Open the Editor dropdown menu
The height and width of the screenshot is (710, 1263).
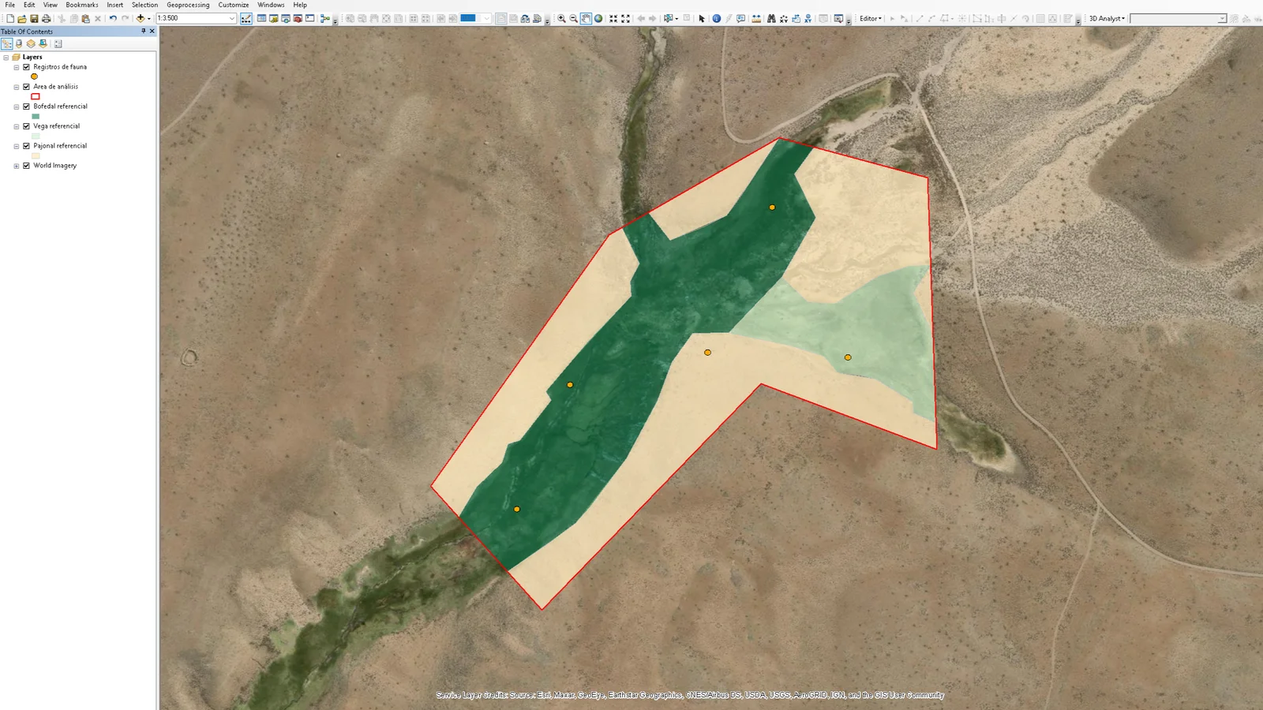[x=871, y=18]
